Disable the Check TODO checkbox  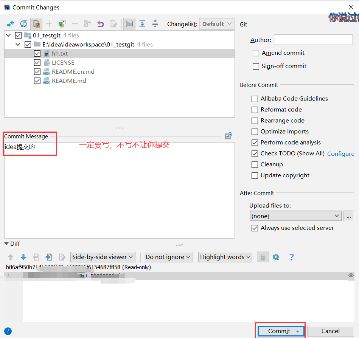[x=255, y=153]
